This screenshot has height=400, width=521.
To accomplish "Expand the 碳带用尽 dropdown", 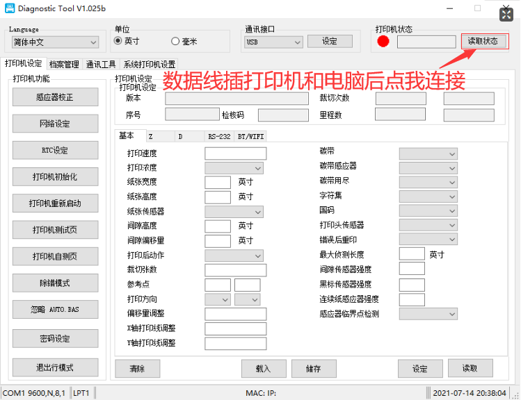I will coord(428,183).
